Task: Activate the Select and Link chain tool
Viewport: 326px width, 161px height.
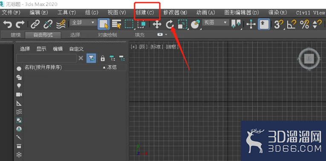Action: tap(35, 24)
